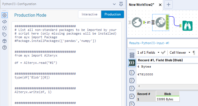Select the input anchor in results sidebar
Screen dimensions: 198x106
(132, 63)
